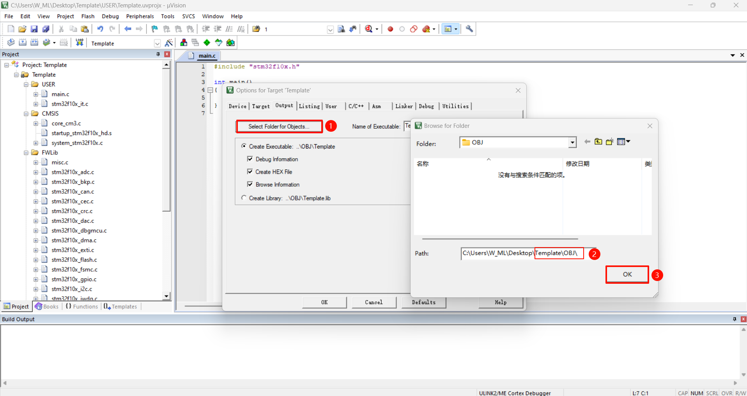This screenshot has width=747, height=396.
Task: Confirm folder with OK in Browse dialog
Action: pos(627,274)
